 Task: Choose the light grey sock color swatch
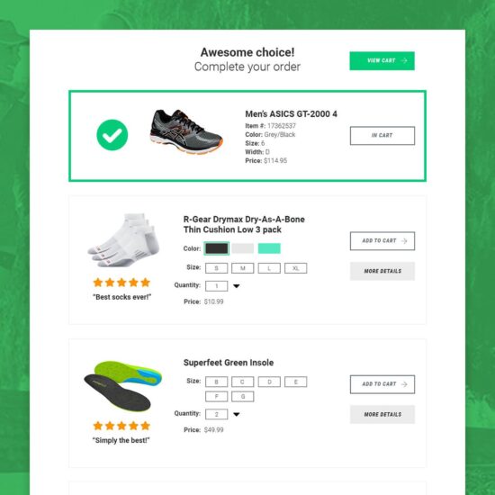[242, 248]
